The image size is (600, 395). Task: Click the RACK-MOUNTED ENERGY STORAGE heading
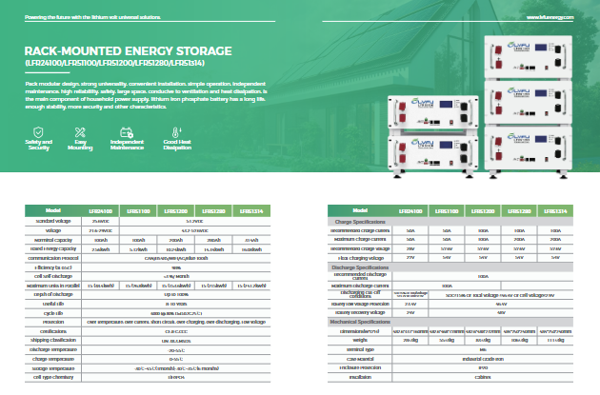(x=129, y=51)
